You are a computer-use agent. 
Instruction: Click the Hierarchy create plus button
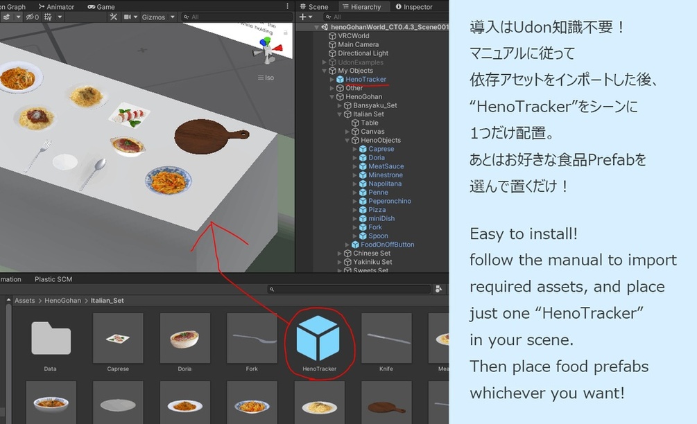(302, 17)
